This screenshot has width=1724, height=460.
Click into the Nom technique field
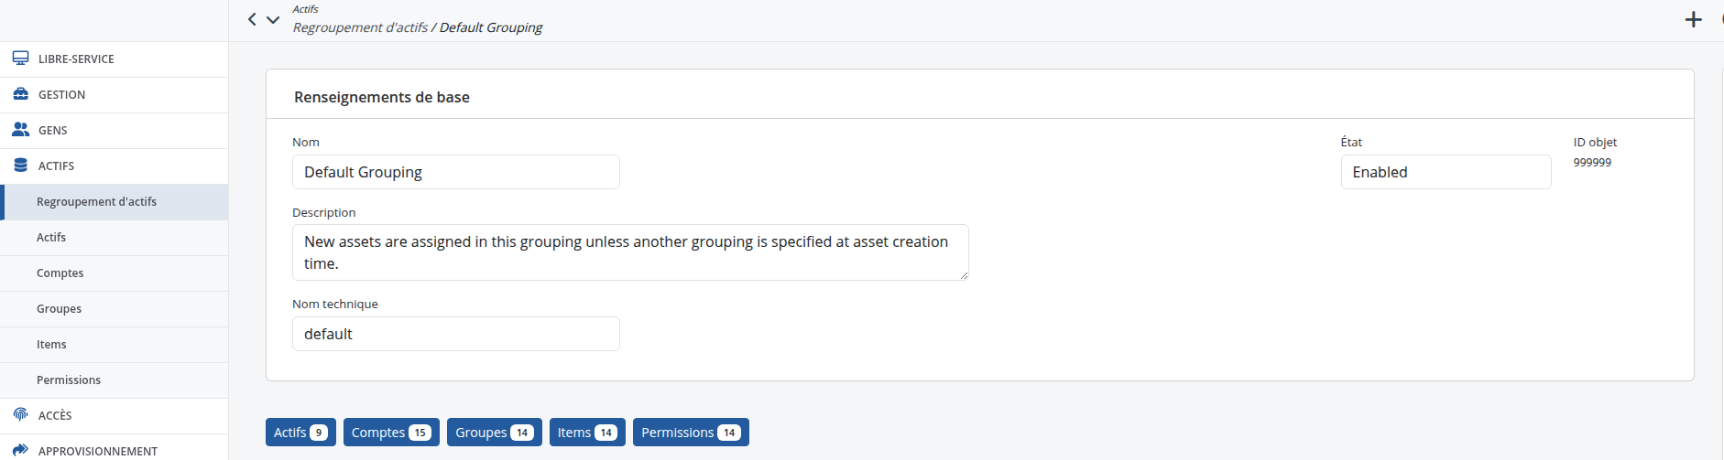456,334
